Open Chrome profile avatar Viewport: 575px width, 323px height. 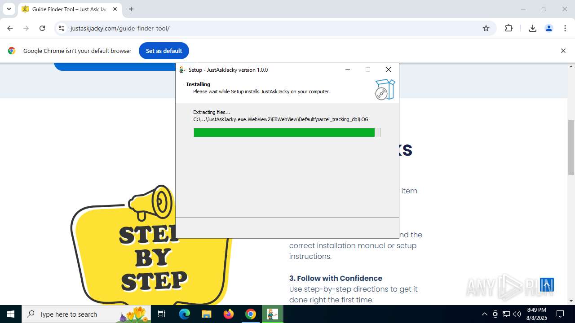[549, 28]
